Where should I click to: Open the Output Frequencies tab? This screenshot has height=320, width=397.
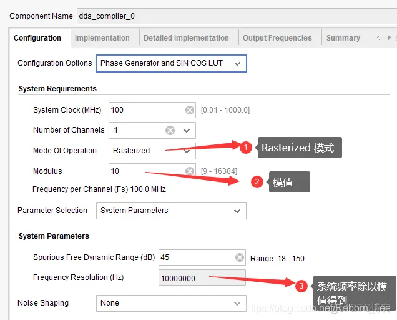click(277, 38)
